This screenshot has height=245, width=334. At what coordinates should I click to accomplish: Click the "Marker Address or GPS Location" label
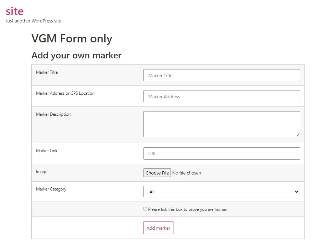pyautogui.click(x=64, y=93)
